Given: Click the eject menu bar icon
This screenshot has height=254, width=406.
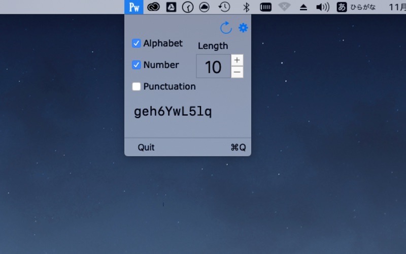Looking at the screenshot, I should coord(303,7).
